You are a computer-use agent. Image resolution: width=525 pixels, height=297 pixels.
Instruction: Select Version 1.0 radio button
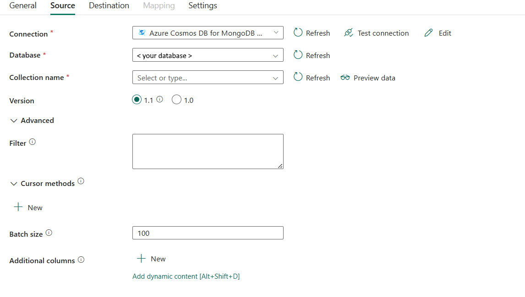[176, 99]
